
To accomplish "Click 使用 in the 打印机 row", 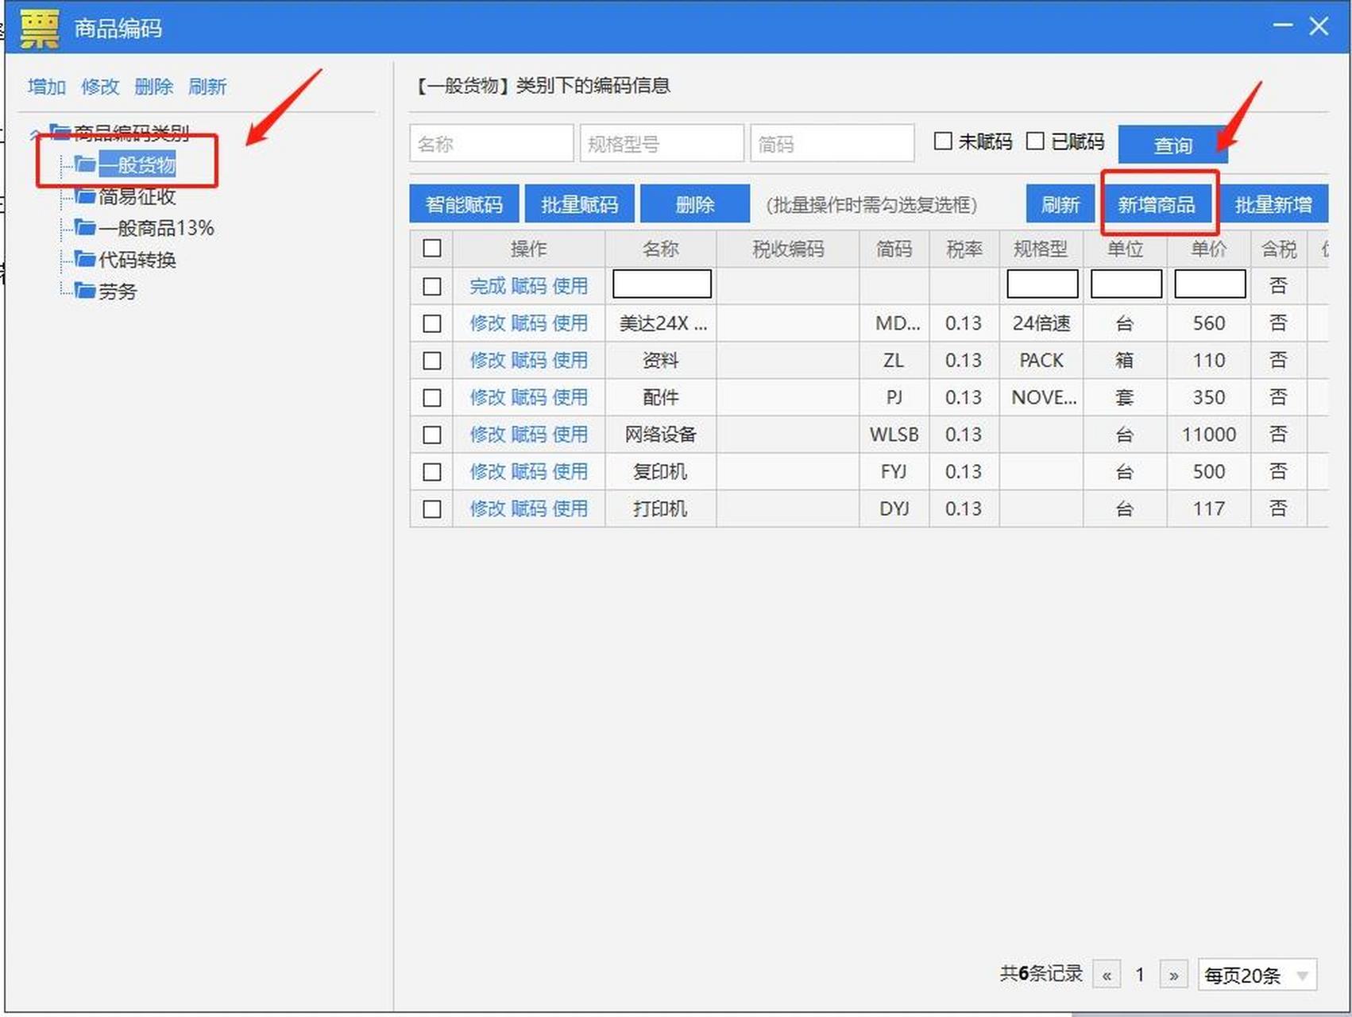I will tap(570, 508).
